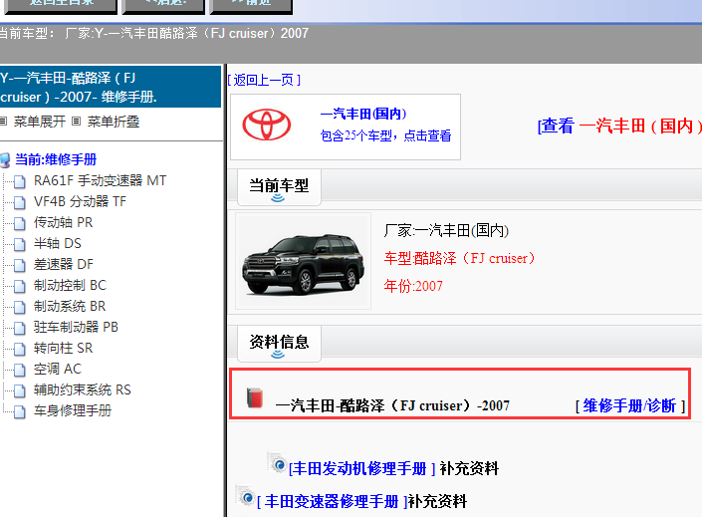Open RA61F 手动变速器 MT chapter
This screenshot has height=517, width=702.
100,180
